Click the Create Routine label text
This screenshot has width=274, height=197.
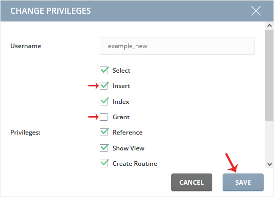click(135, 164)
